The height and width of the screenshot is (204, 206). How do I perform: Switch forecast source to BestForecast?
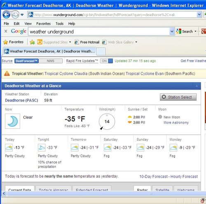click(26, 61)
